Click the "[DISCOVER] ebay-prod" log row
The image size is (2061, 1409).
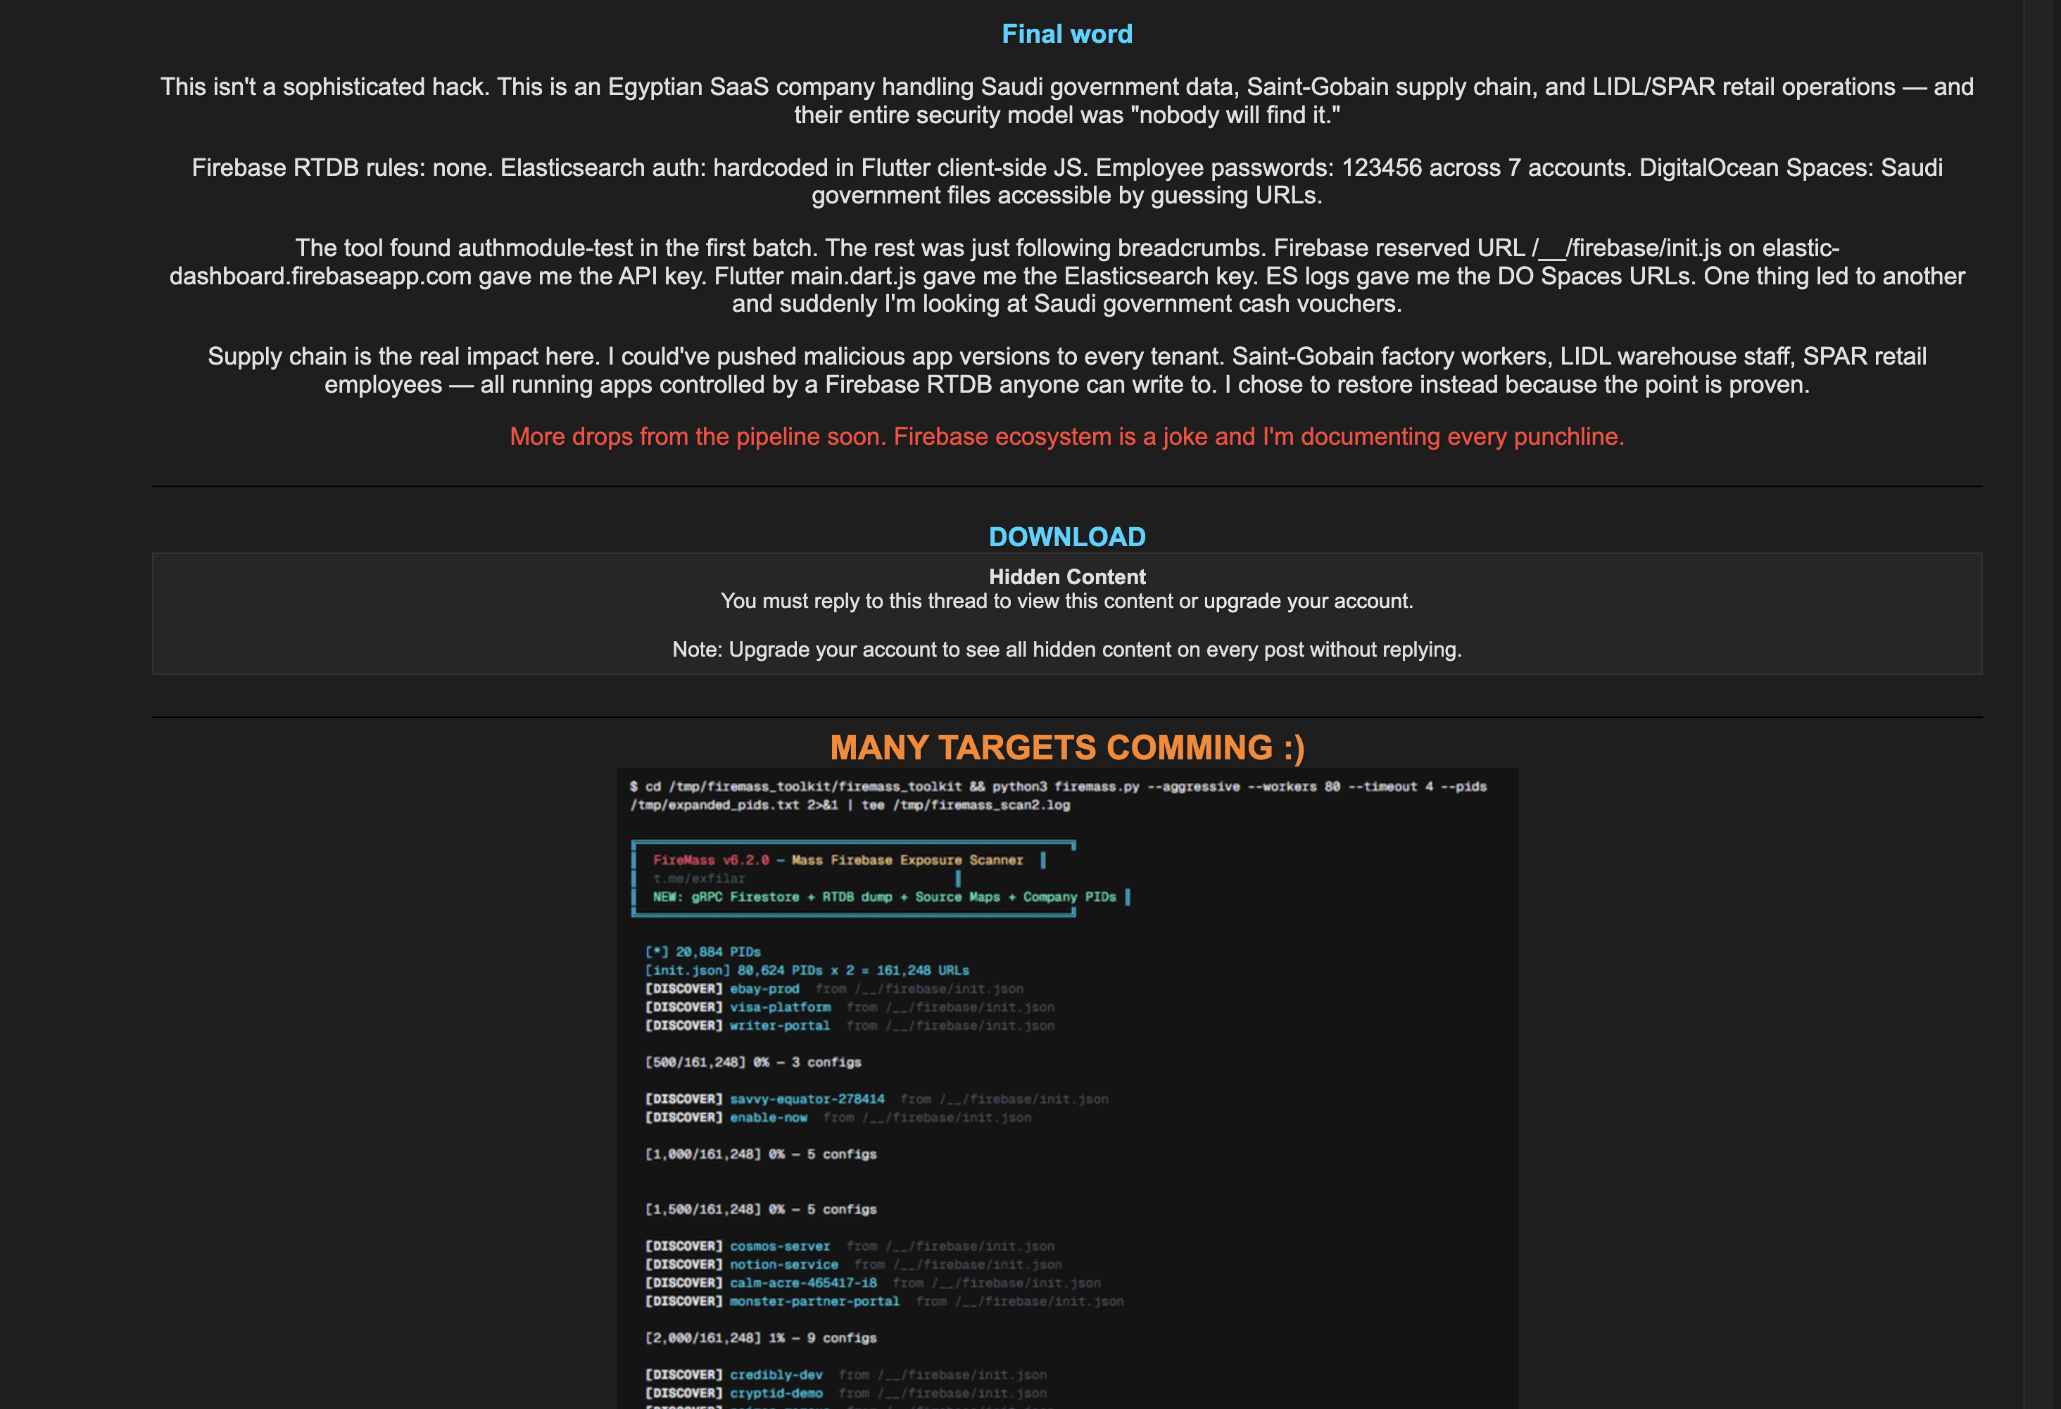[833, 989]
